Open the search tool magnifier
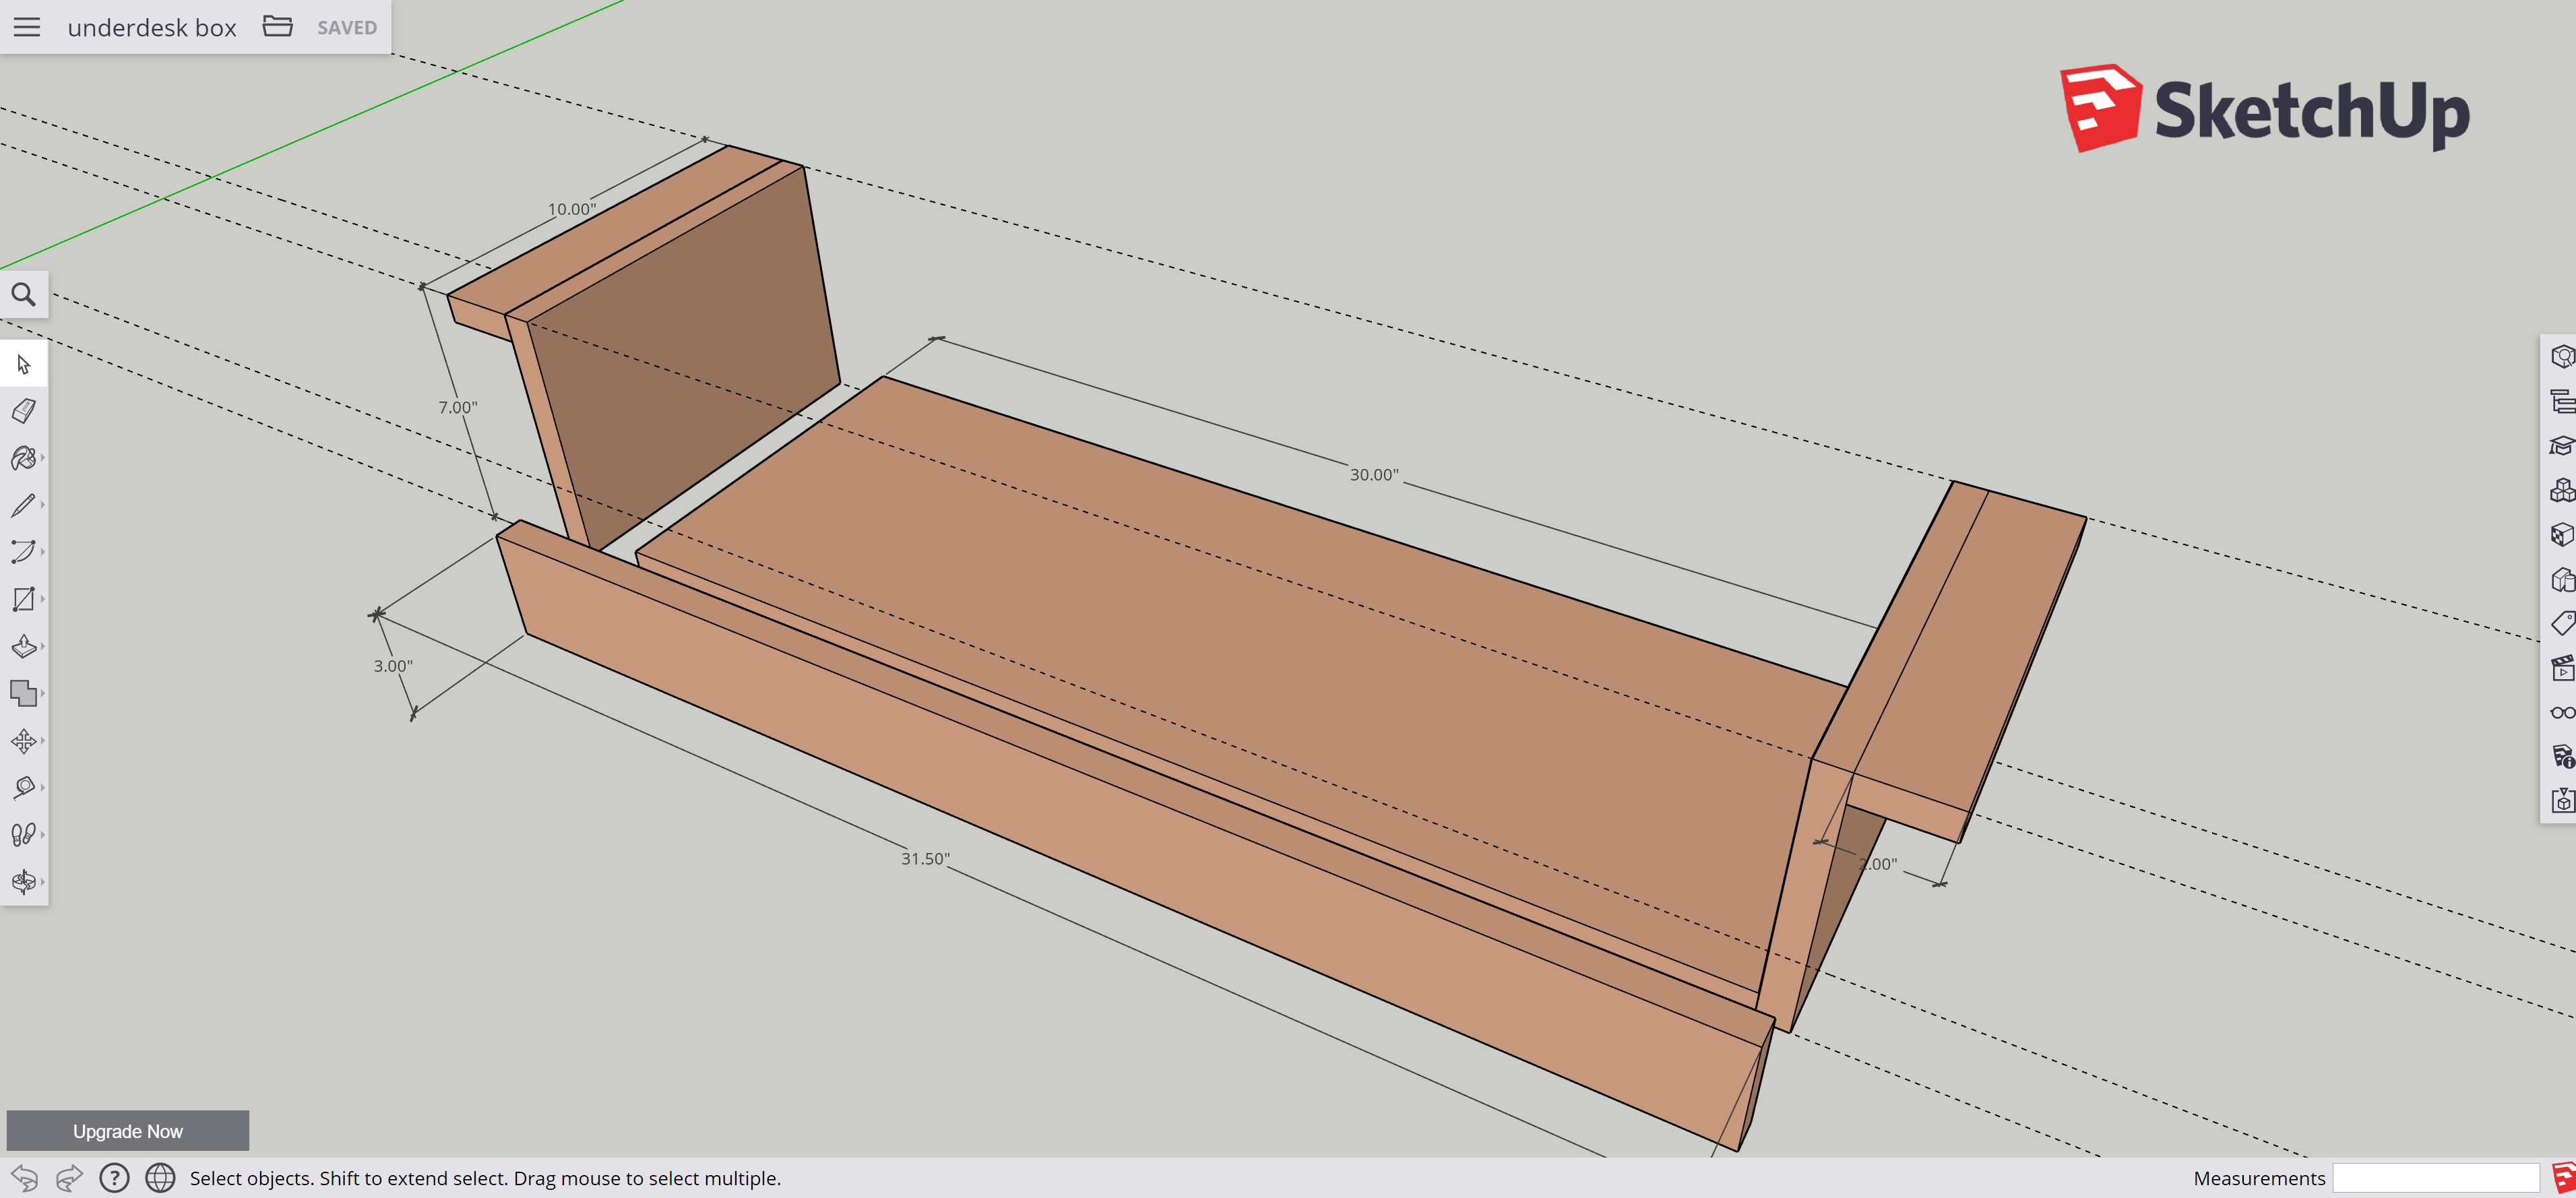2576x1198 pixels. (x=23, y=295)
